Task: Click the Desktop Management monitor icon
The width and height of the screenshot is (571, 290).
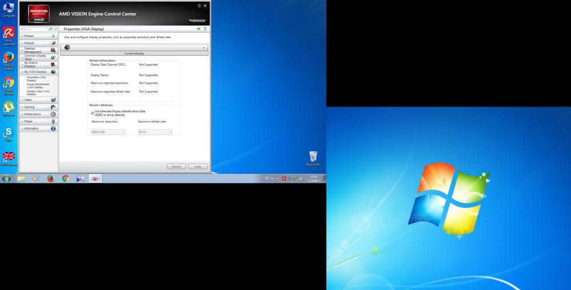Action: (54, 50)
